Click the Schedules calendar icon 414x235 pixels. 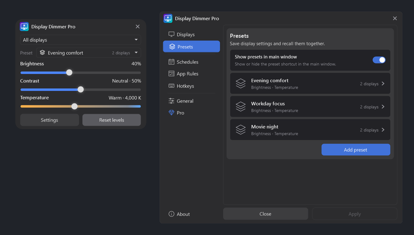pos(172,62)
